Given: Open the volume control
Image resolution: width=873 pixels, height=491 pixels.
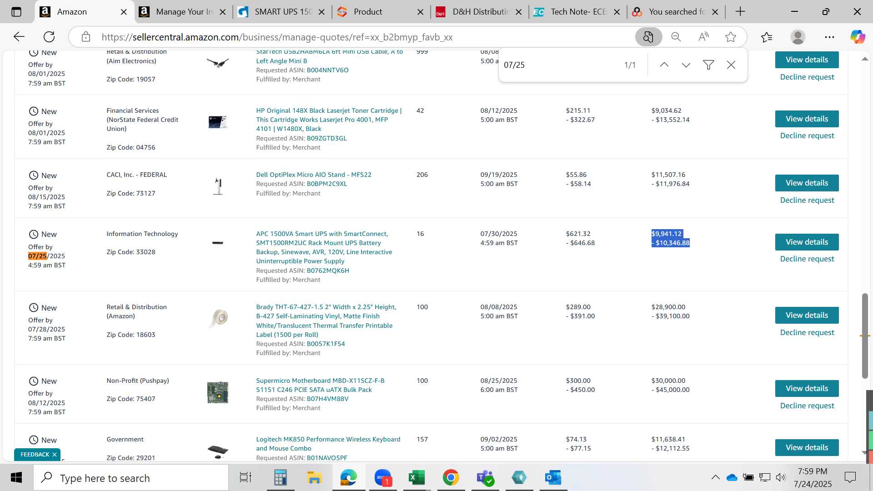Looking at the screenshot, I should point(781,477).
